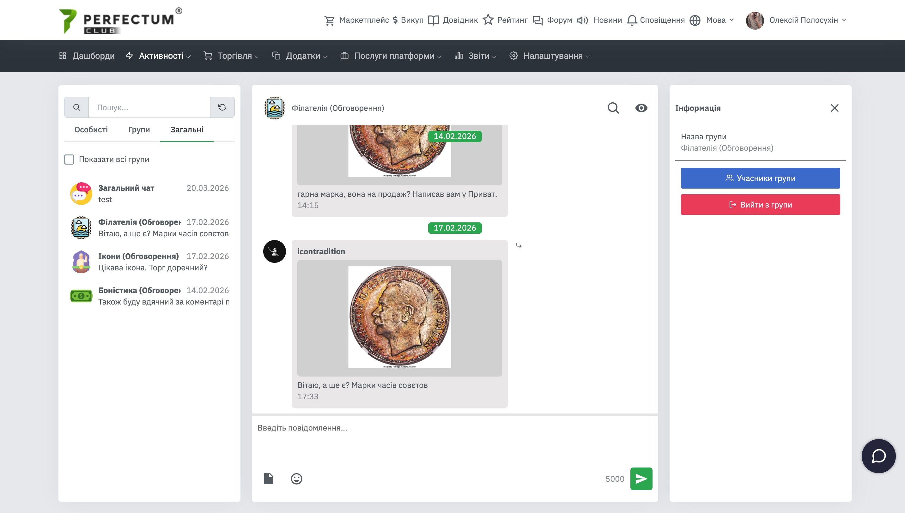The width and height of the screenshot is (905, 513).
Task: Toggle the eye visibility icon
Action: click(641, 108)
